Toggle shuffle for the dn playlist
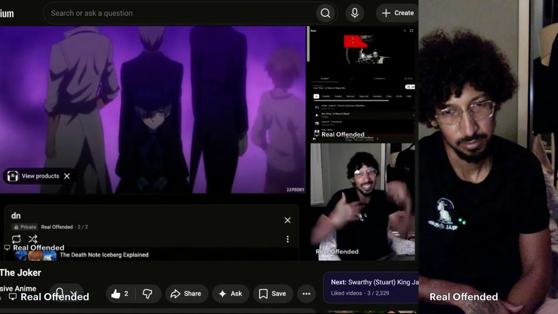The image size is (558, 314). tap(33, 239)
